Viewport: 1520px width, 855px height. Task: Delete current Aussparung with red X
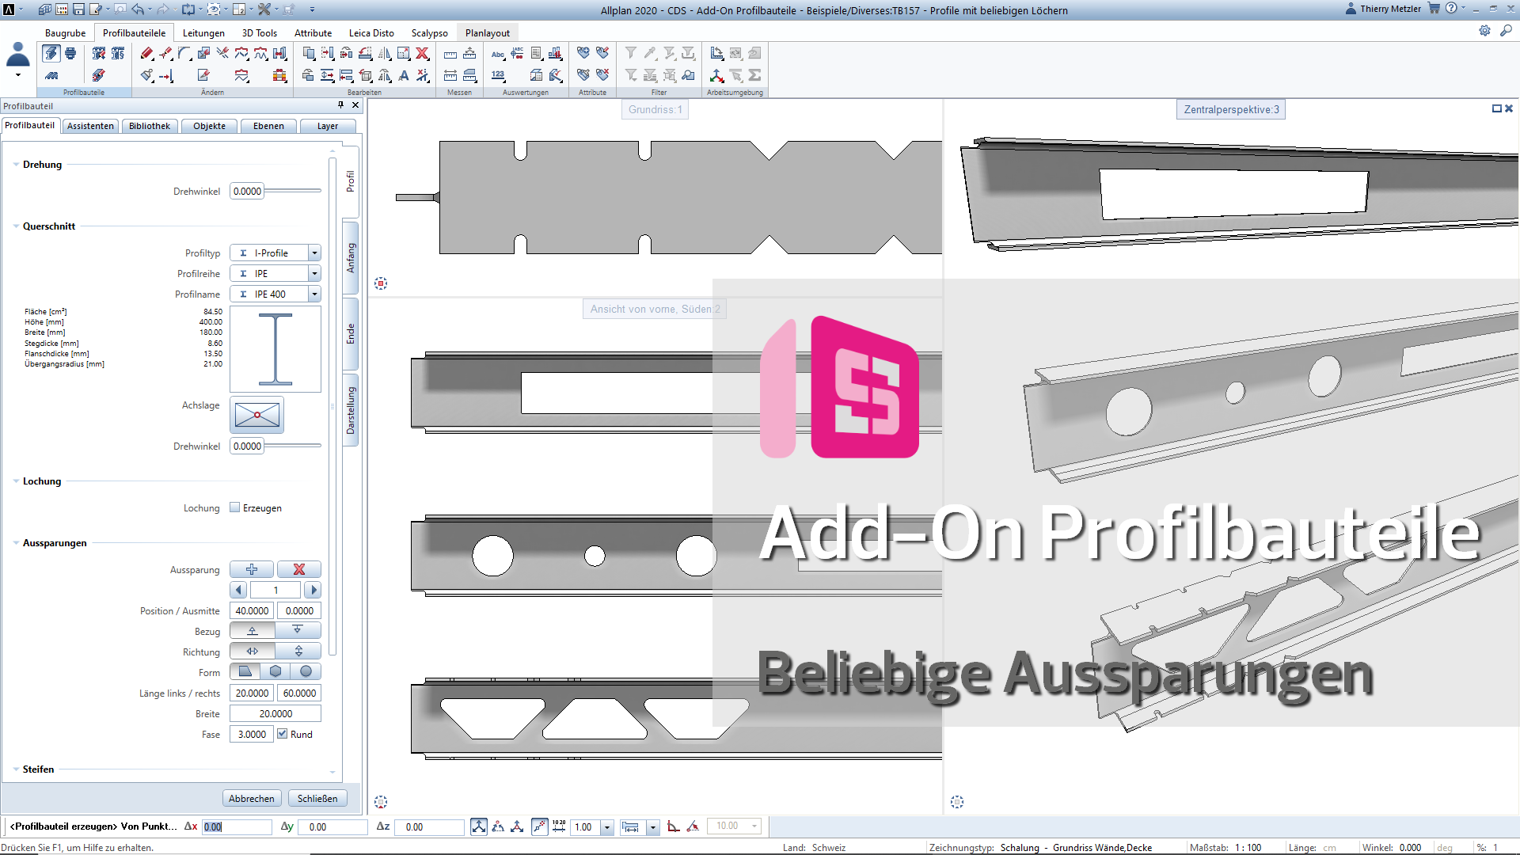pos(298,569)
